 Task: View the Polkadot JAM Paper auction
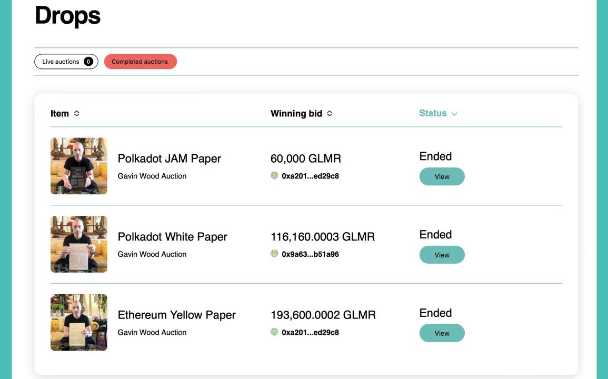(x=442, y=176)
